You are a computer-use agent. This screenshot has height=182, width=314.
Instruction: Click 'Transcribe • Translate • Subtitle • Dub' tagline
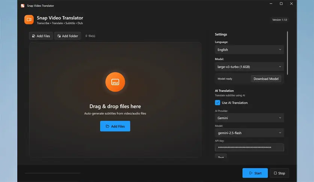point(60,23)
